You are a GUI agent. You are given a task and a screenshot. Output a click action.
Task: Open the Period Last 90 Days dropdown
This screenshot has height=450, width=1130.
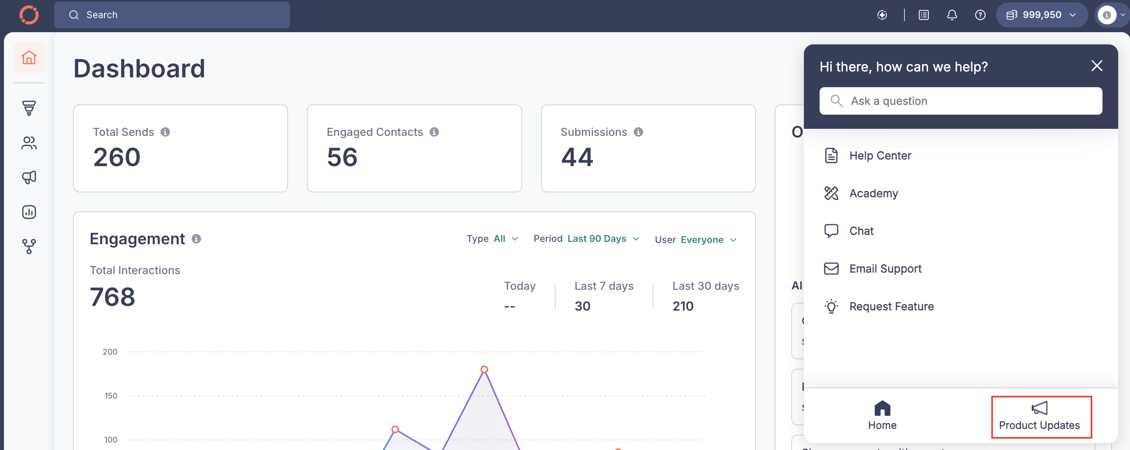(587, 239)
